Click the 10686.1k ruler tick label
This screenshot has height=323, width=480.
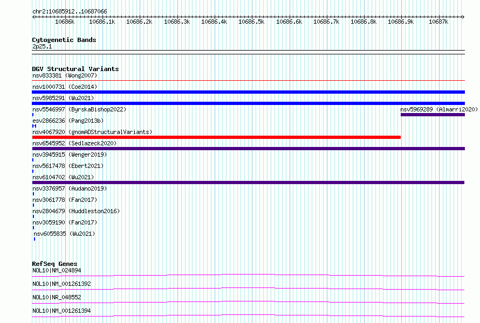(102, 22)
